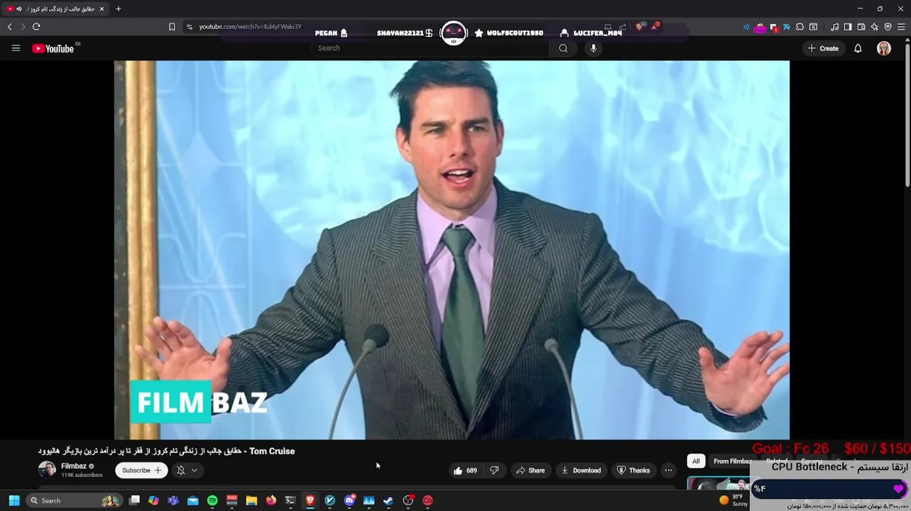Open Firefox from the taskbar
Viewport: 911px width, 511px height.
pos(271,500)
